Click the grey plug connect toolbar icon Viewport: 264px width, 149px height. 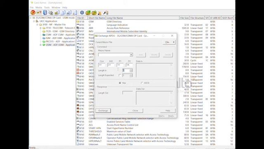[51, 13]
